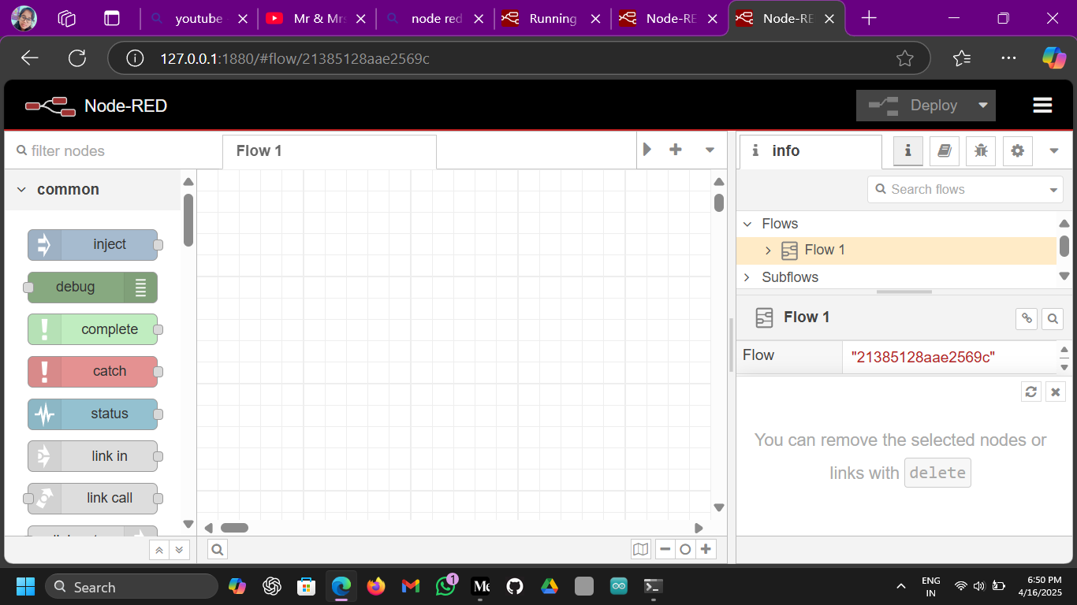This screenshot has width=1077, height=605.
Task: Switch to the Flow 1 workspace tab
Action: pos(330,151)
